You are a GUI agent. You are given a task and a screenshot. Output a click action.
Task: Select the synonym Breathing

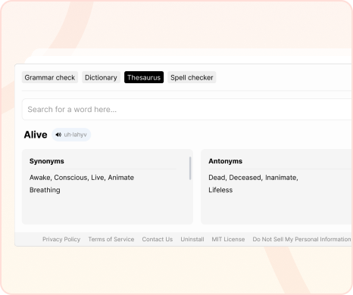[x=45, y=190]
